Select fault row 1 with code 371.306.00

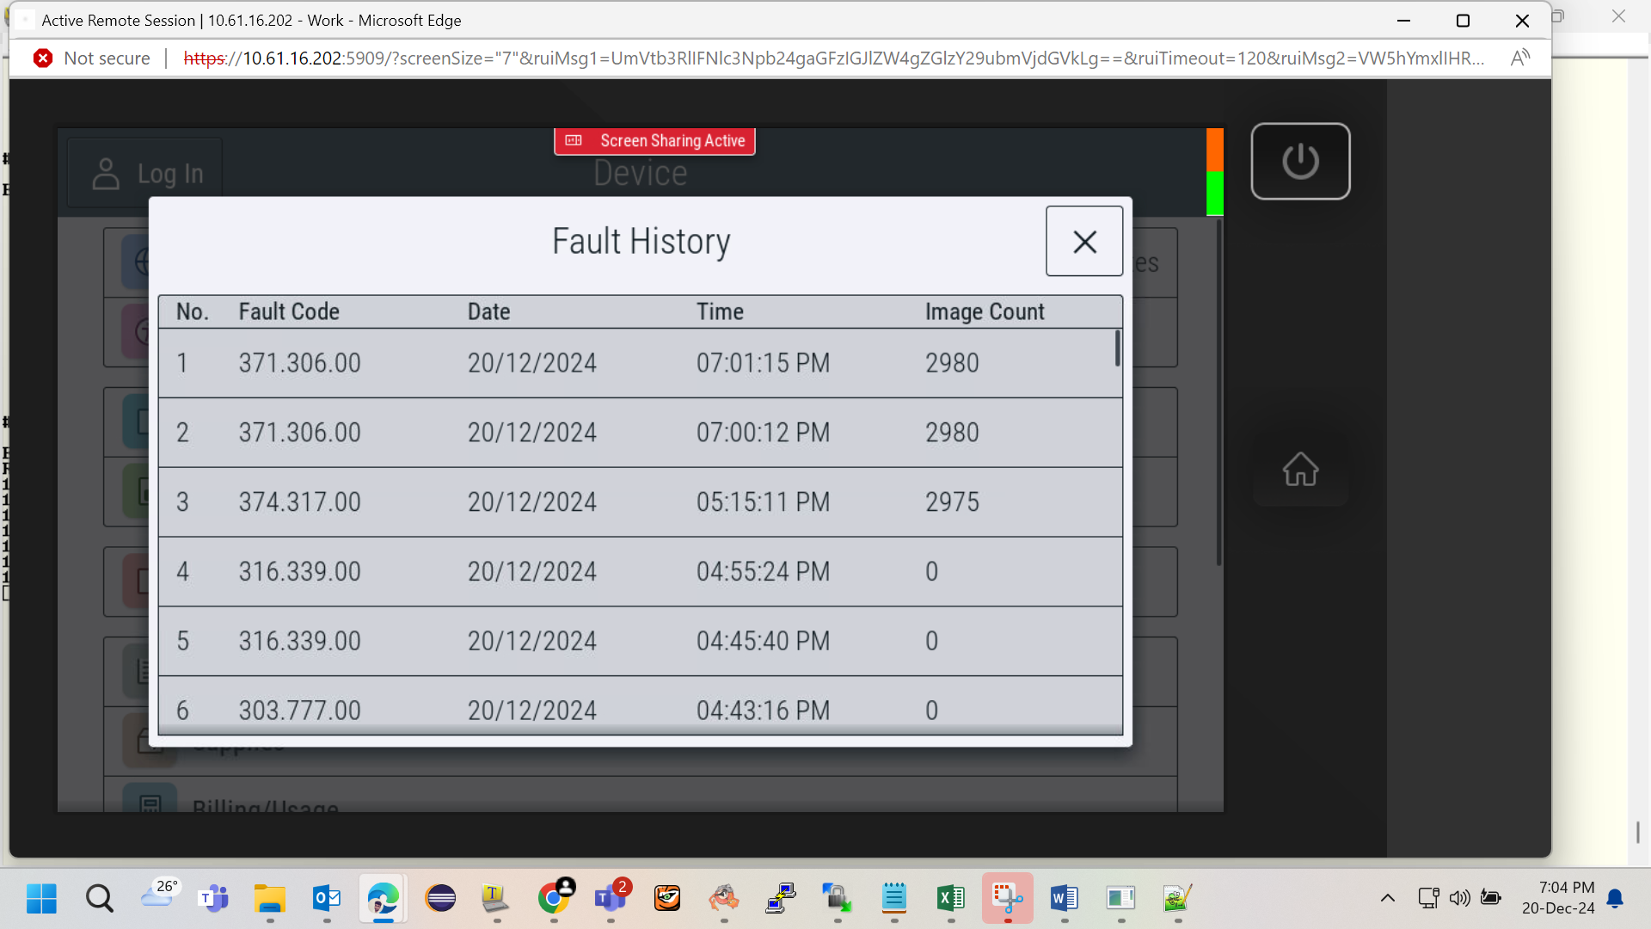pos(640,363)
